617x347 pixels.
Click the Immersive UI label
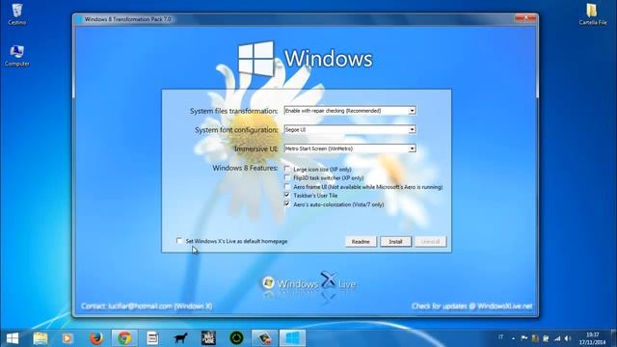(x=256, y=148)
